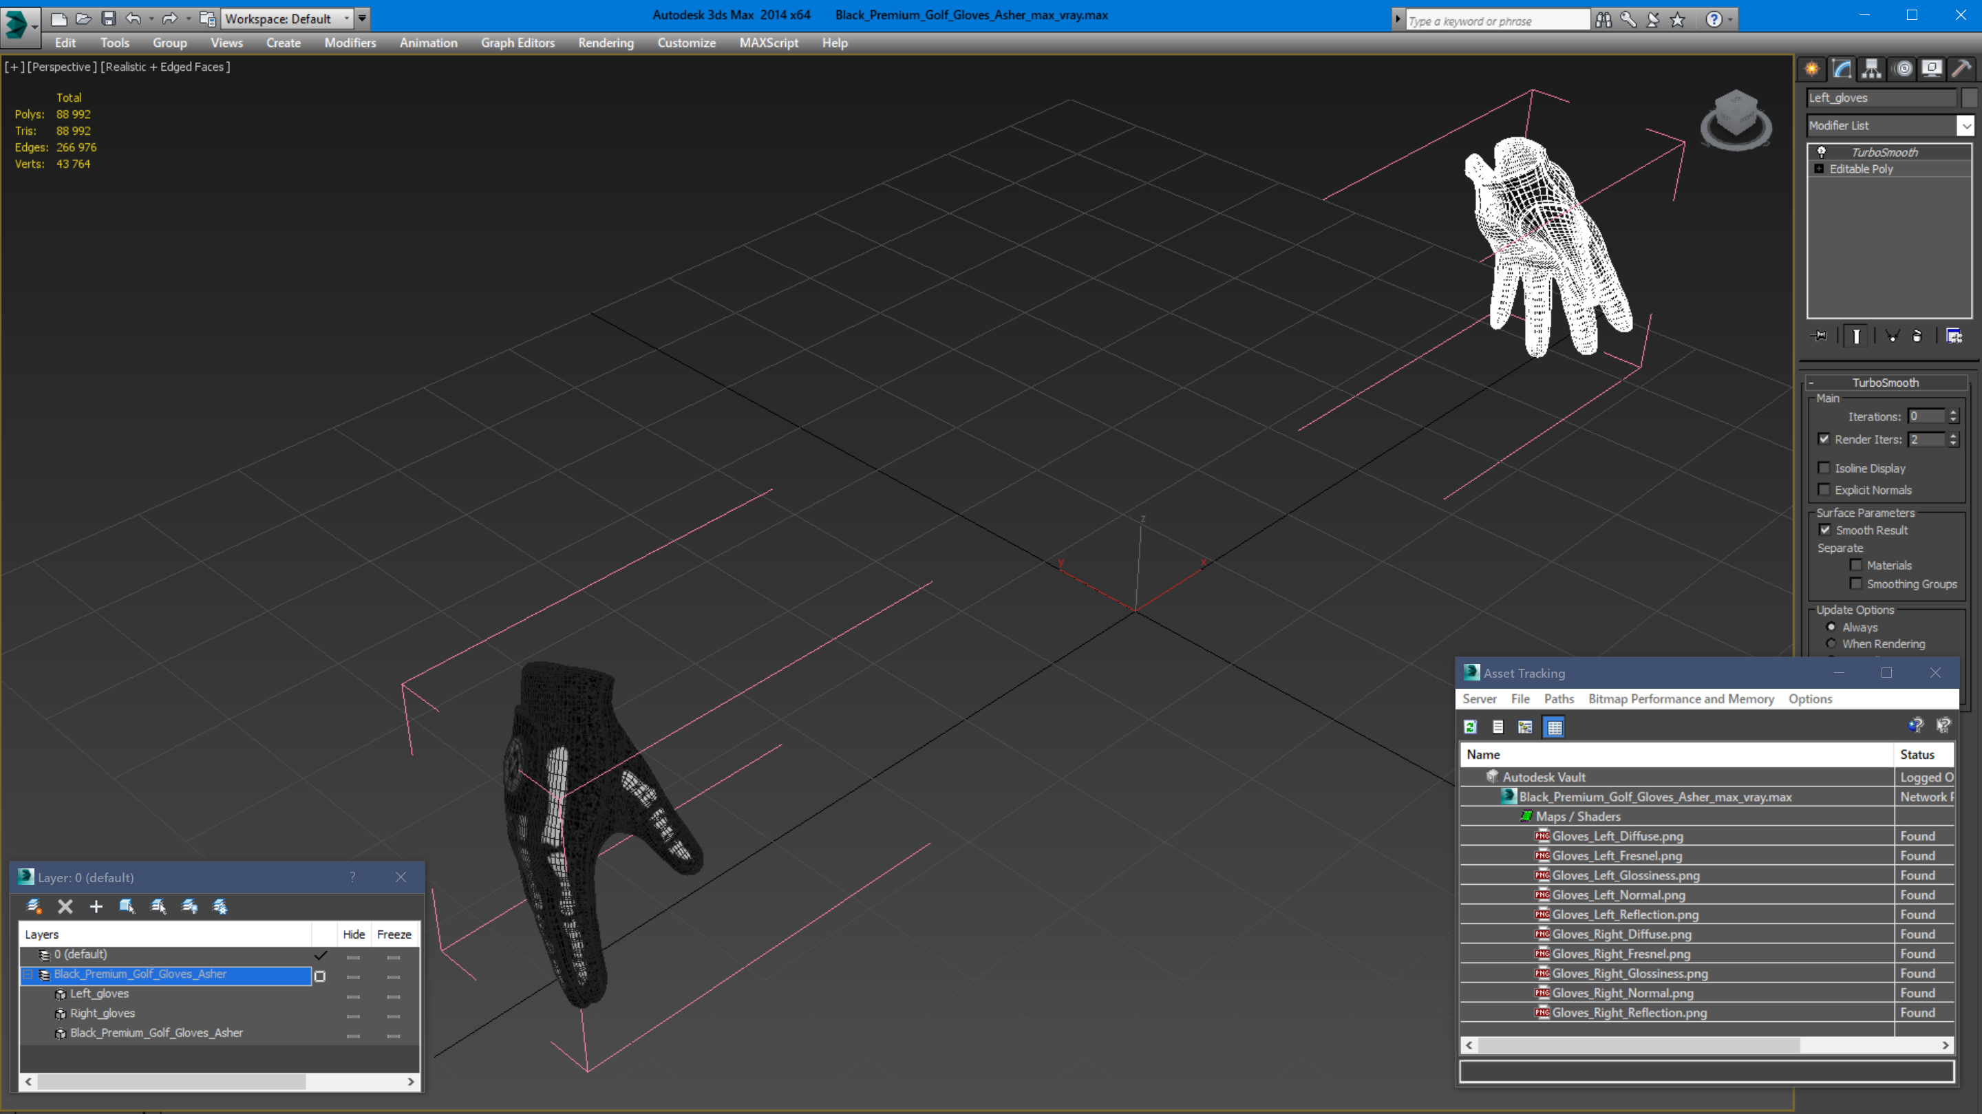Screen dimensions: 1982x1114
Task: Click the Undo arrow icon
Action: [133, 19]
